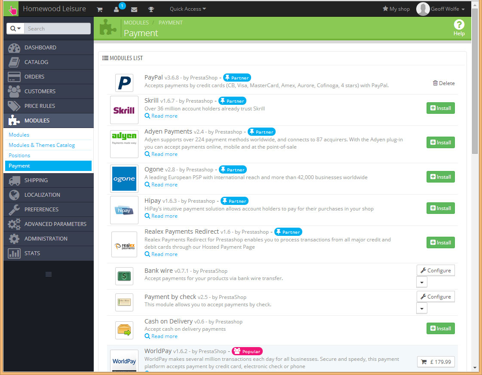Click the Realex Payments module logo
This screenshot has height=375, width=482.
coord(124,244)
